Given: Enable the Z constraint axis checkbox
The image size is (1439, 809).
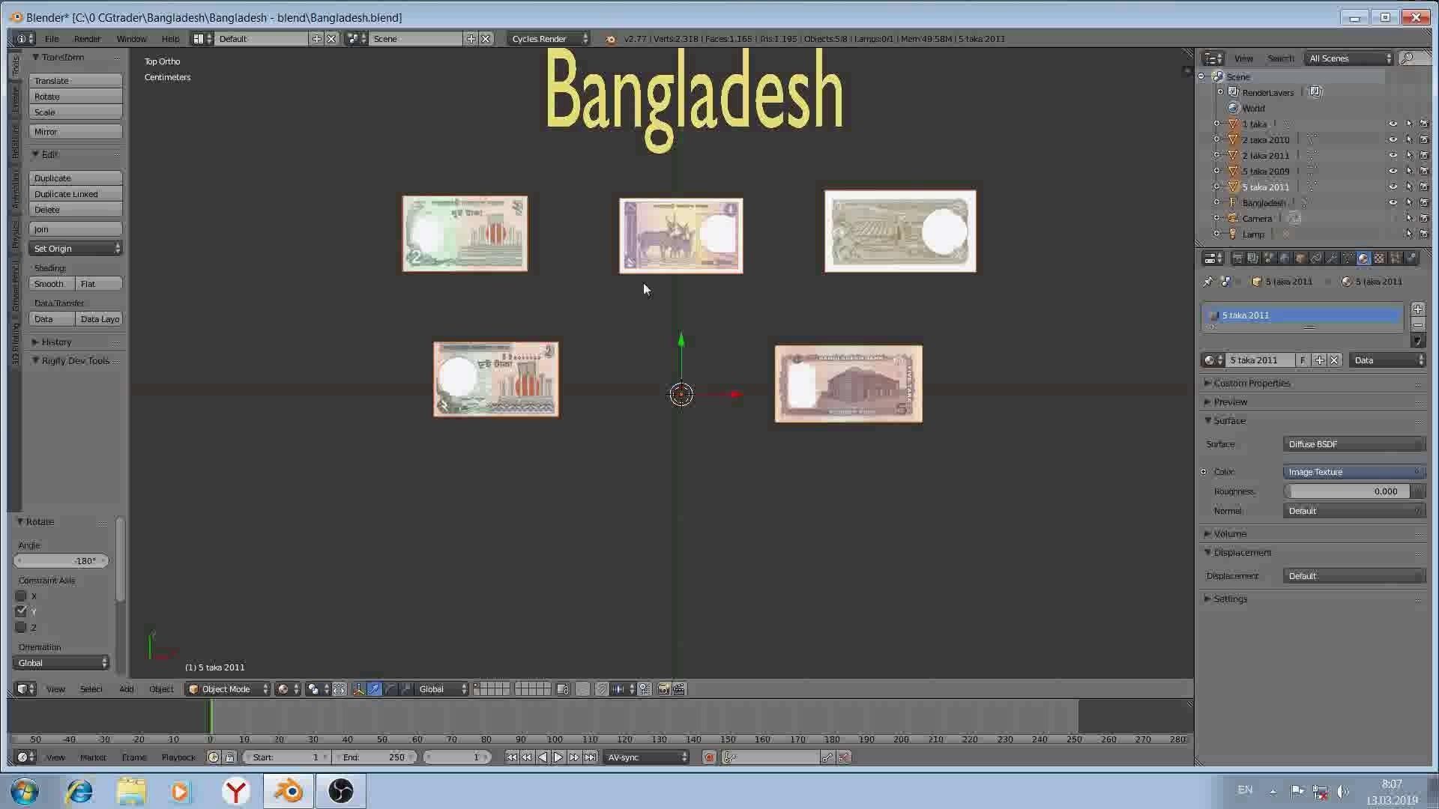Looking at the screenshot, I should pyautogui.click(x=21, y=627).
